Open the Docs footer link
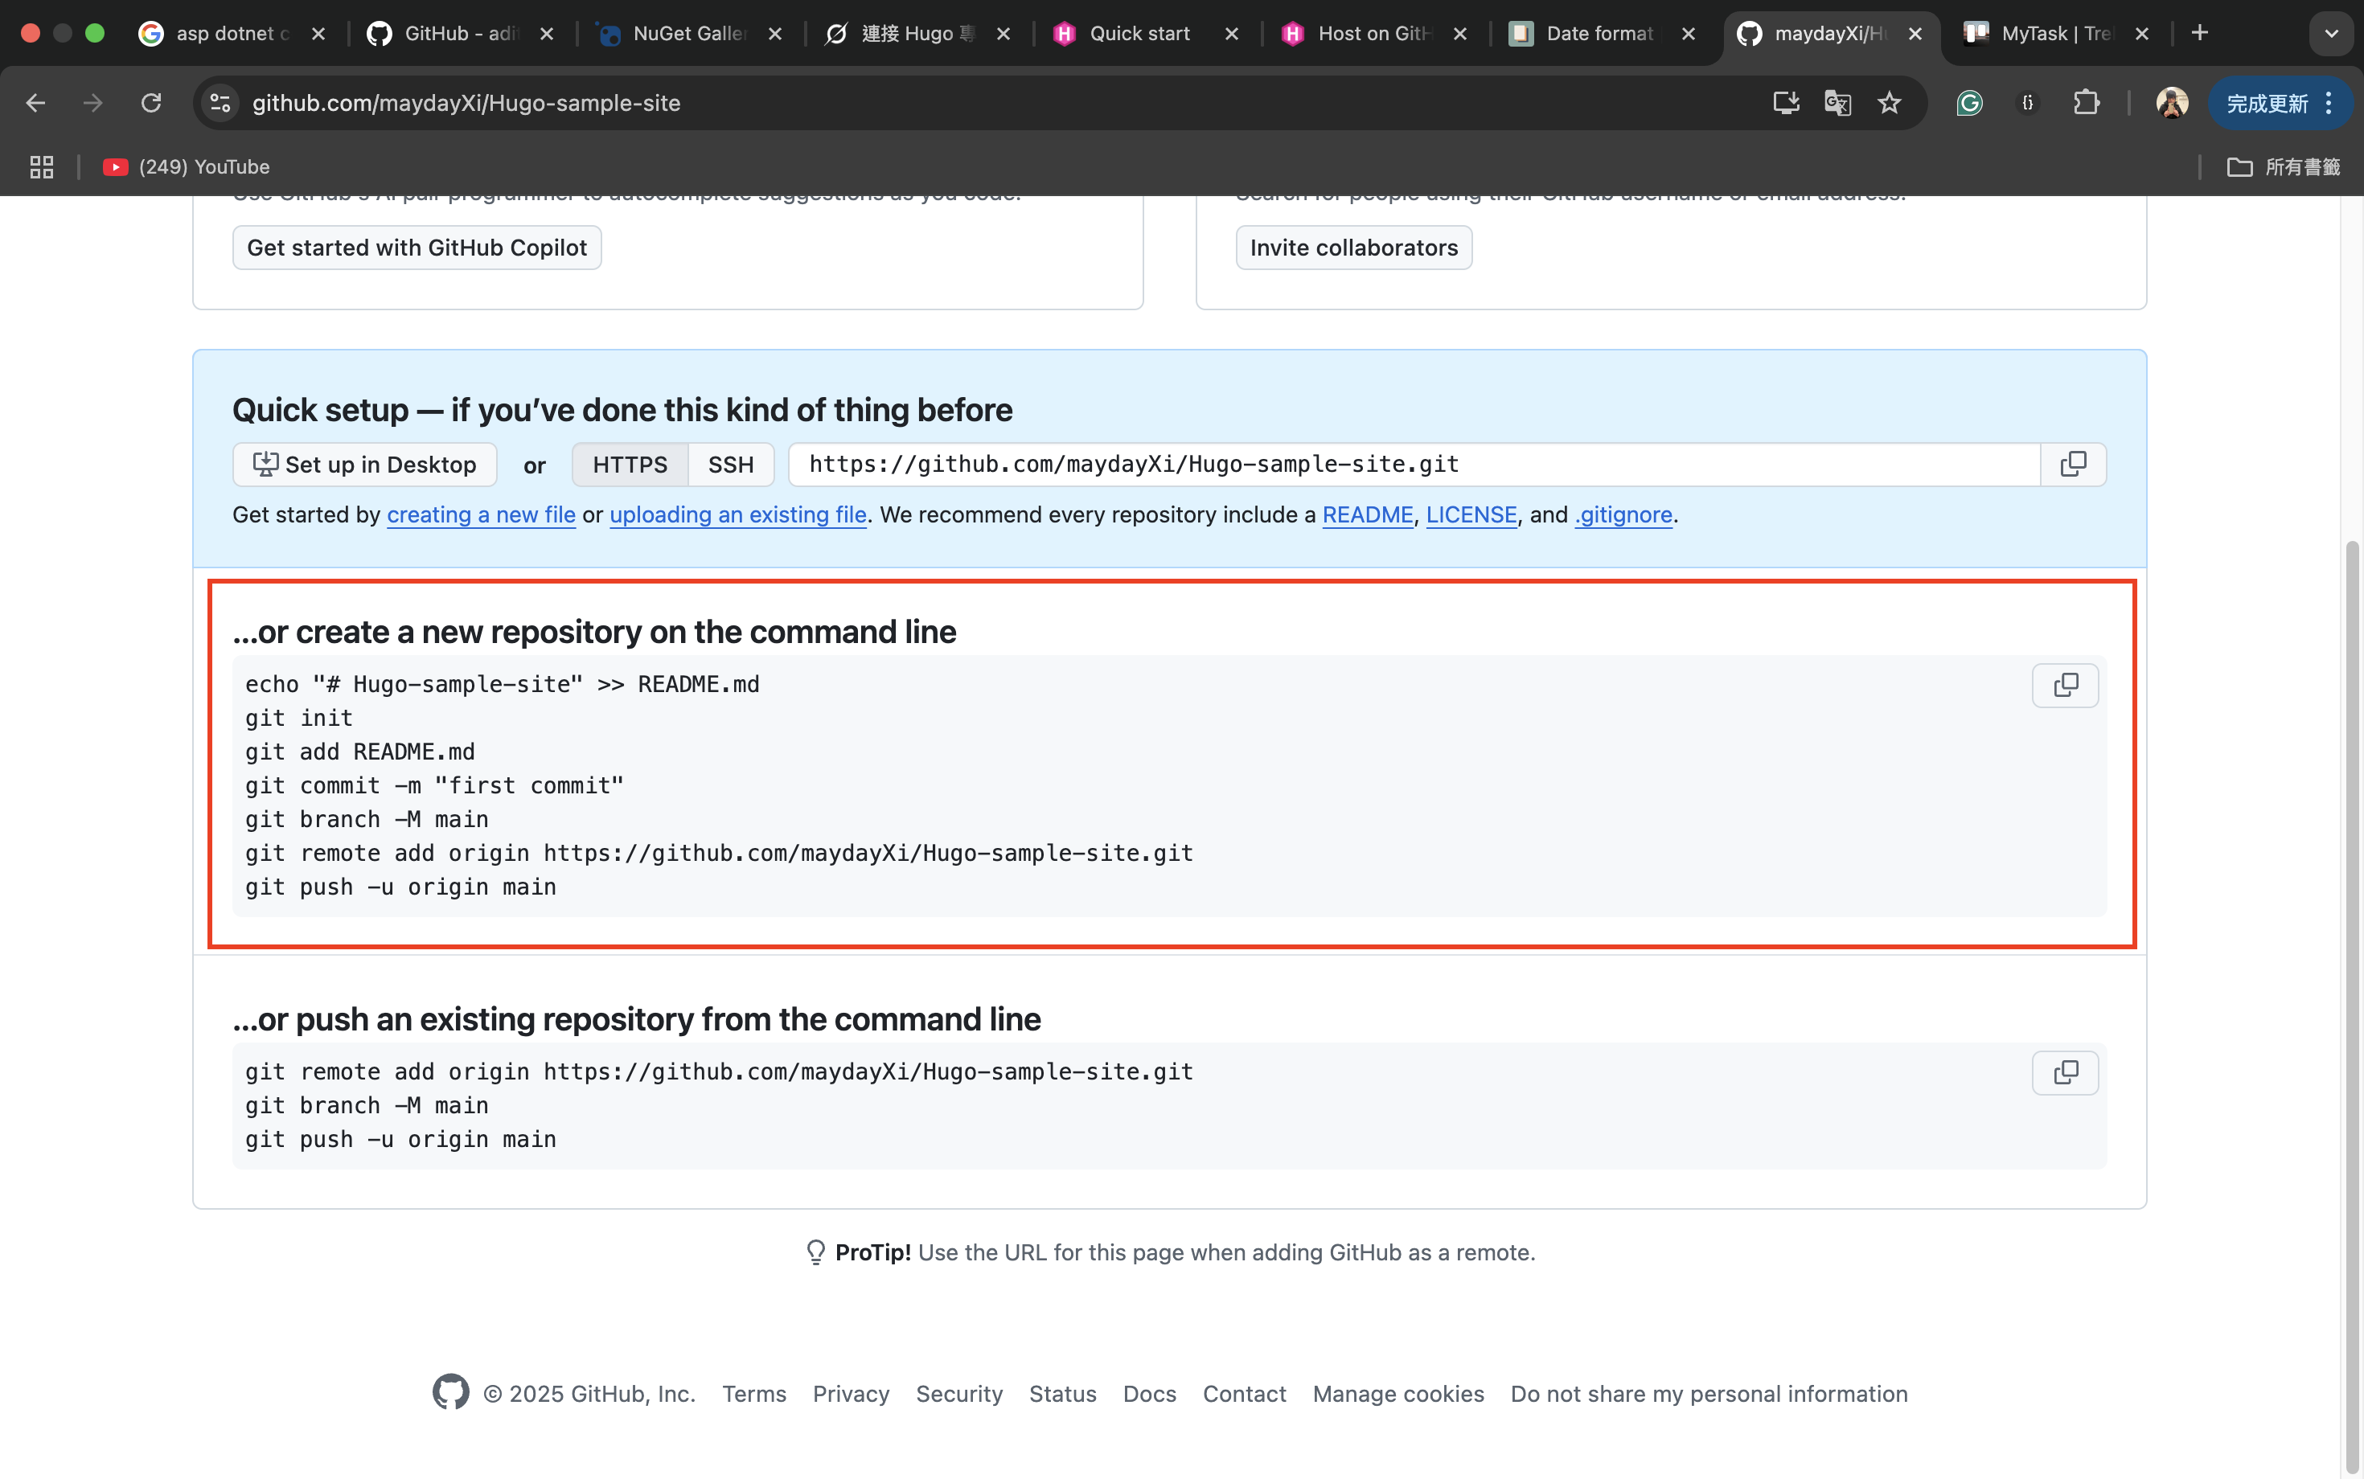The image size is (2364, 1479). pyautogui.click(x=1150, y=1394)
